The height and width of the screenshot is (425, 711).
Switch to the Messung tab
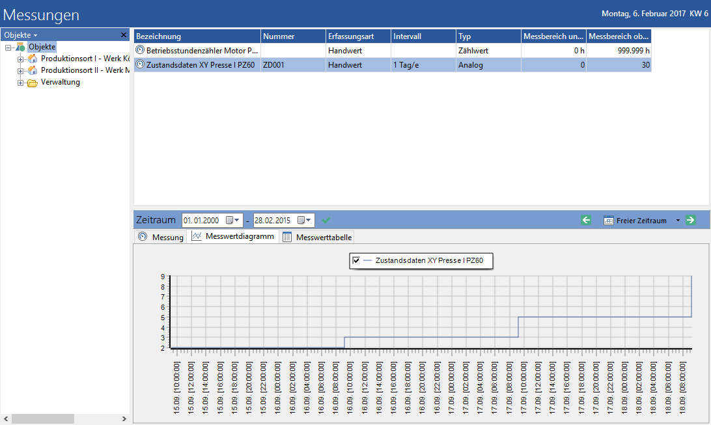tap(161, 237)
